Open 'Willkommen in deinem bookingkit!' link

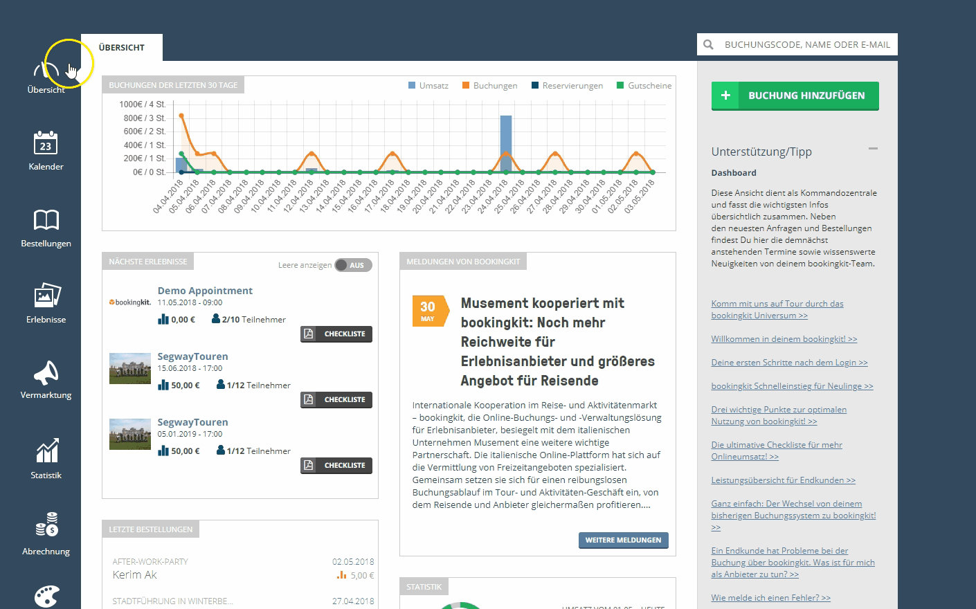click(784, 339)
